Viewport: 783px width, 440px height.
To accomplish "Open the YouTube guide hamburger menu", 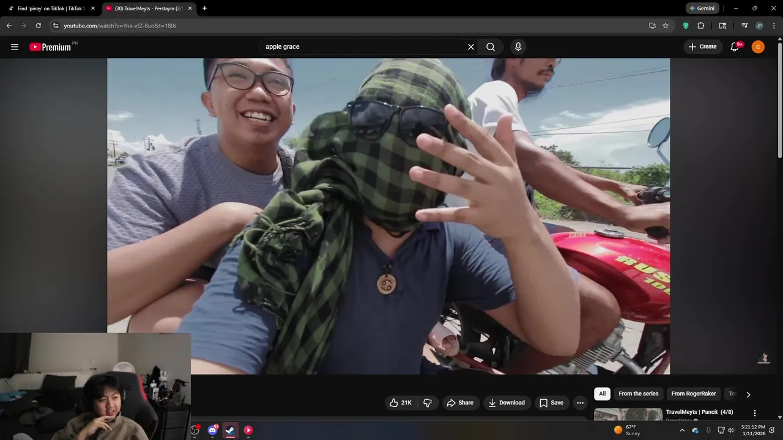I will point(15,47).
